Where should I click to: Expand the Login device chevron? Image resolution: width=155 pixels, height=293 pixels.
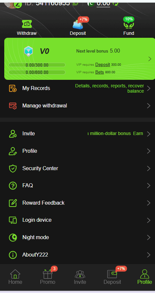pyautogui.click(x=149, y=220)
